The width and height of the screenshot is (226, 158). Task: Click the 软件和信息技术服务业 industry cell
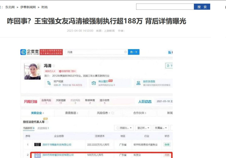146,145
